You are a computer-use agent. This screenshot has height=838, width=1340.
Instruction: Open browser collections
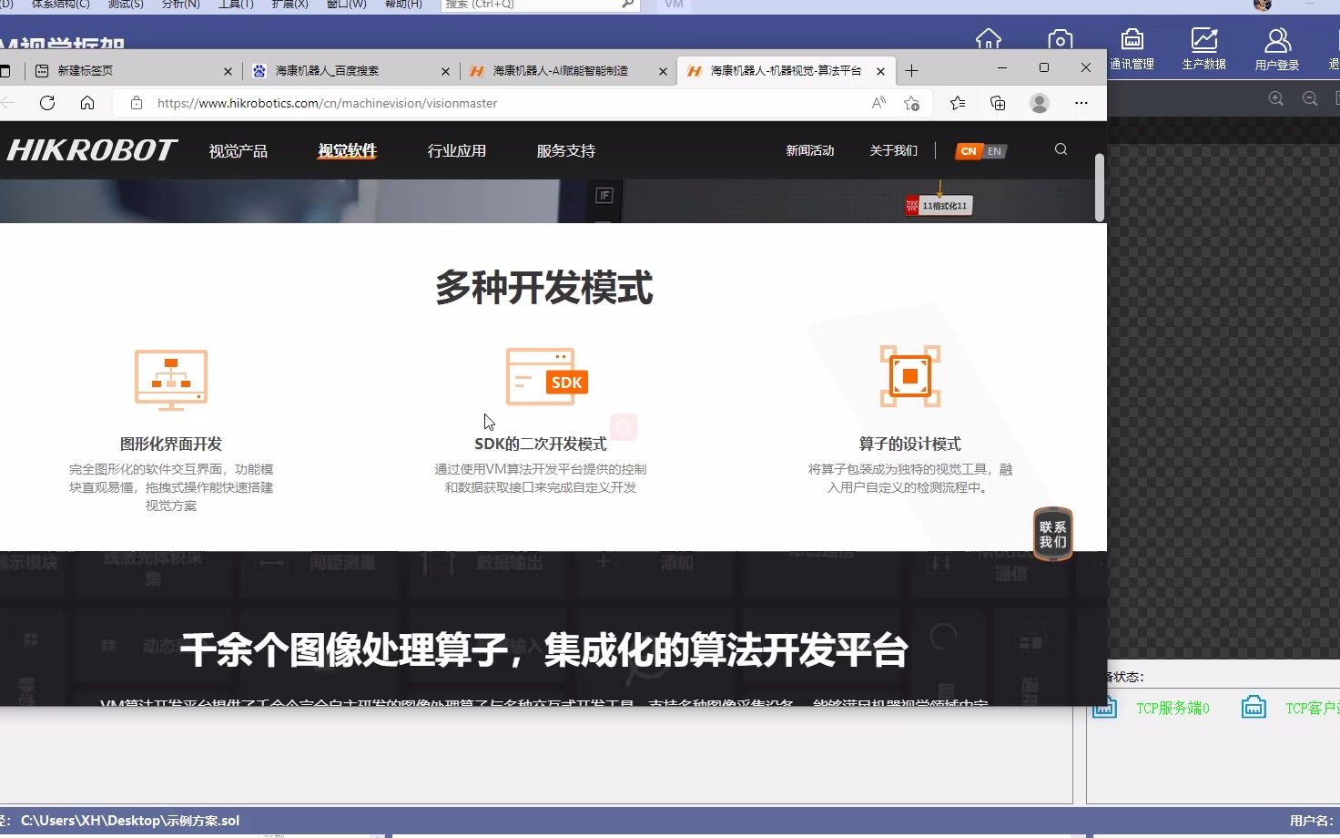tap(998, 103)
